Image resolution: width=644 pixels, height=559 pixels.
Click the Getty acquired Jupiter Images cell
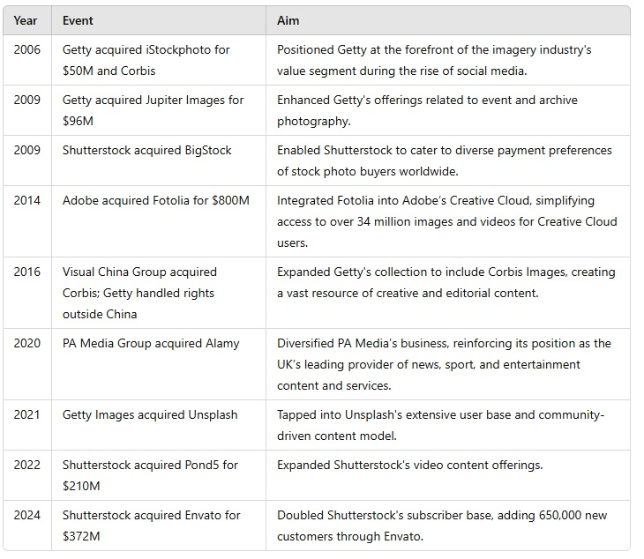tap(153, 110)
